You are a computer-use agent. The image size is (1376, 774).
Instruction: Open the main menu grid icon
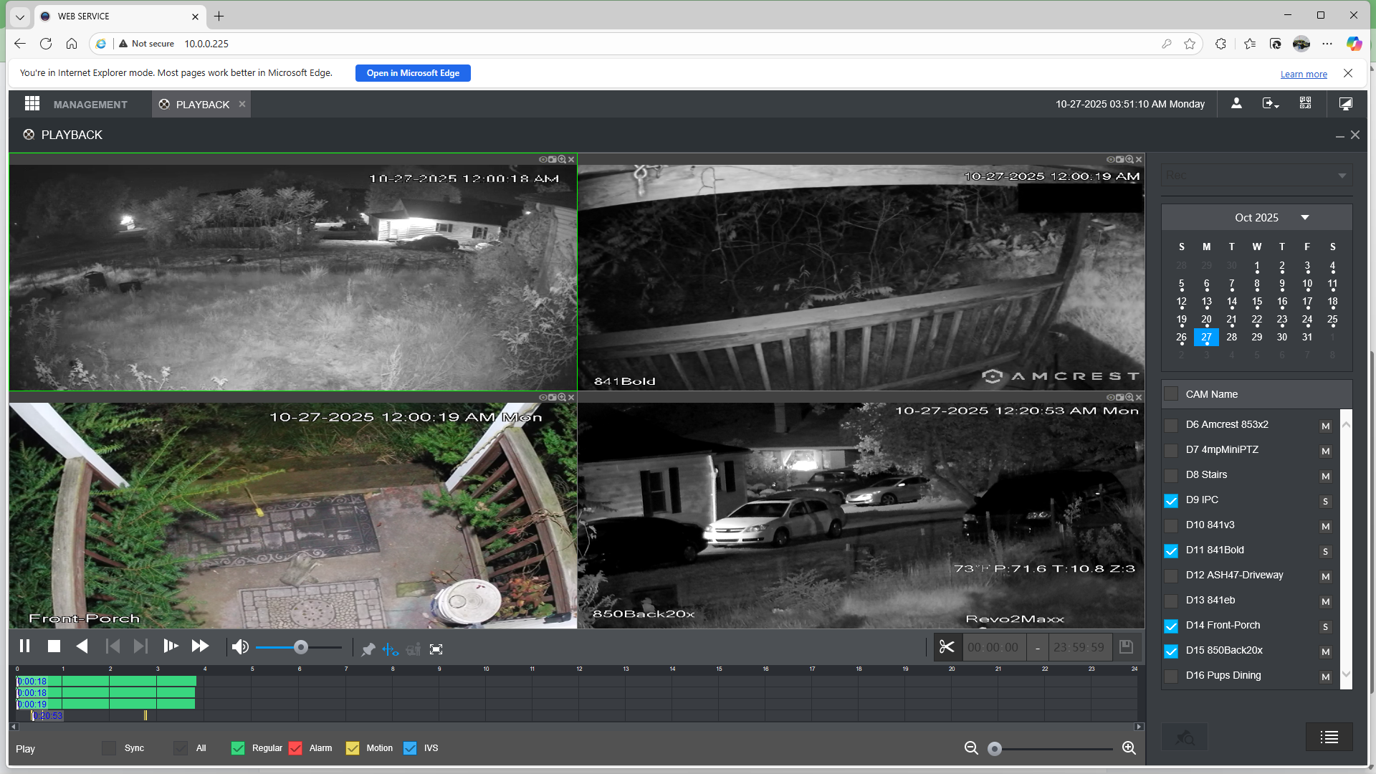pyautogui.click(x=32, y=104)
